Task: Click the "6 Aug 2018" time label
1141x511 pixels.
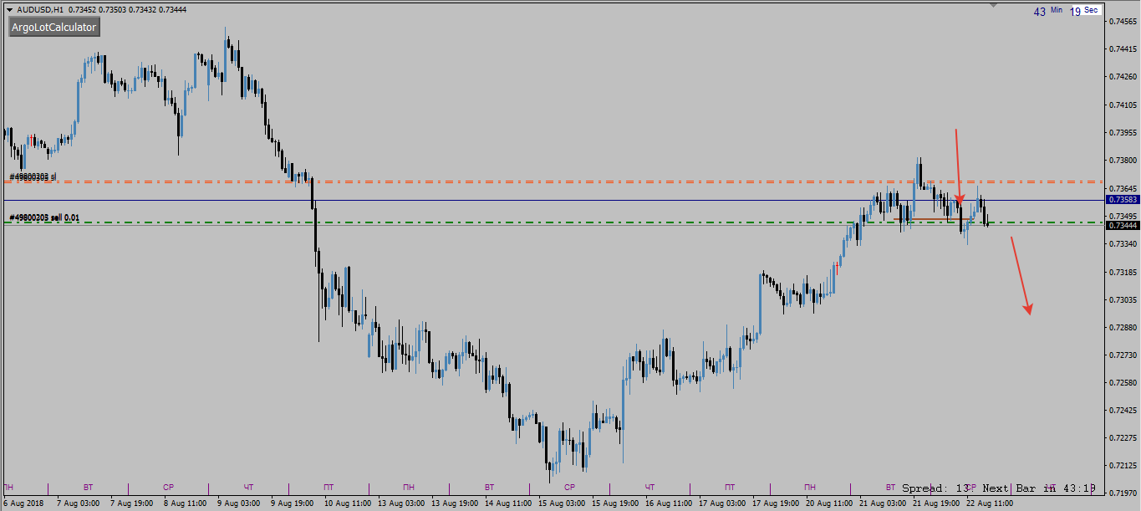Action: coord(24,503)
